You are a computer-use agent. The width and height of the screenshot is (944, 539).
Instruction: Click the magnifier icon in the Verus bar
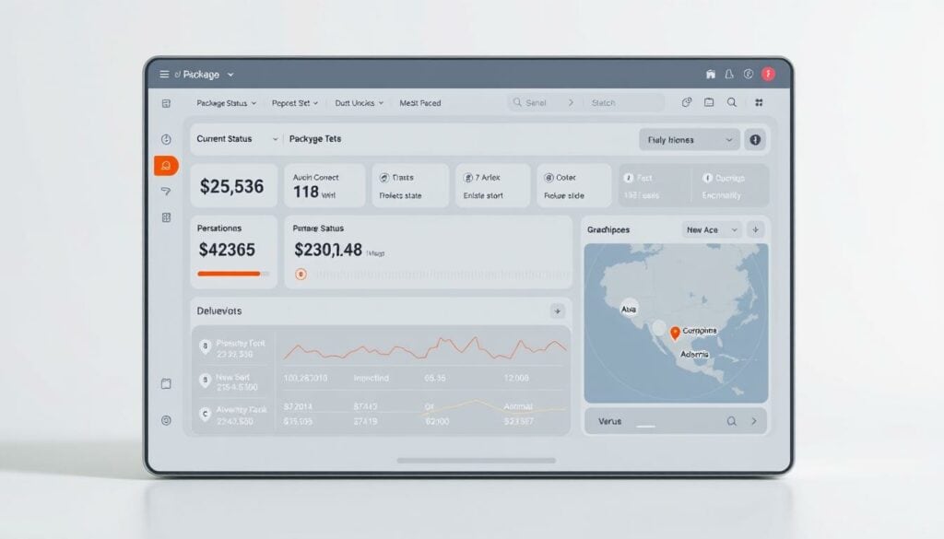point(731,421)
